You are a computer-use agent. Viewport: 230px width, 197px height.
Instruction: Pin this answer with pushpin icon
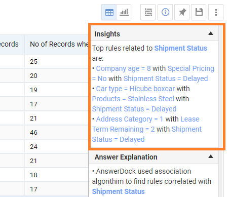click(x=182, y=12)
